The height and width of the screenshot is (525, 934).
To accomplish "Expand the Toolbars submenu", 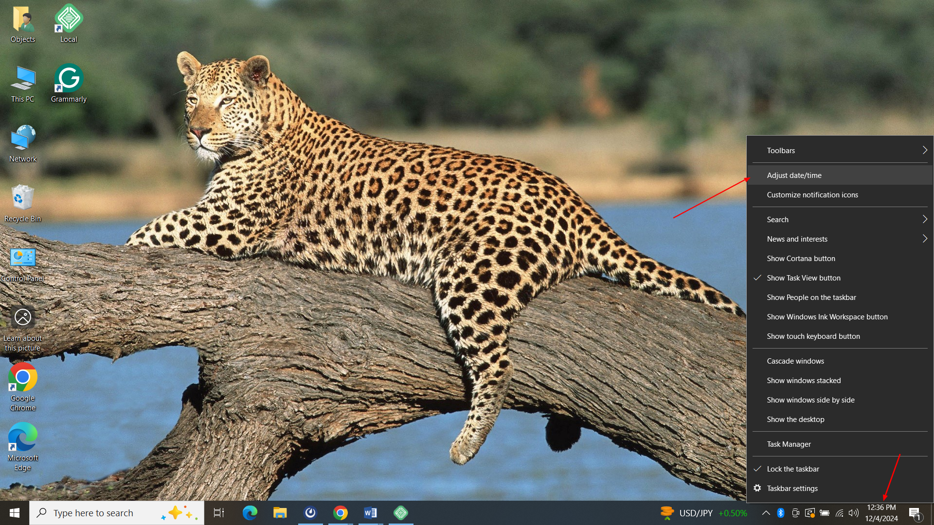I will 840,150.
